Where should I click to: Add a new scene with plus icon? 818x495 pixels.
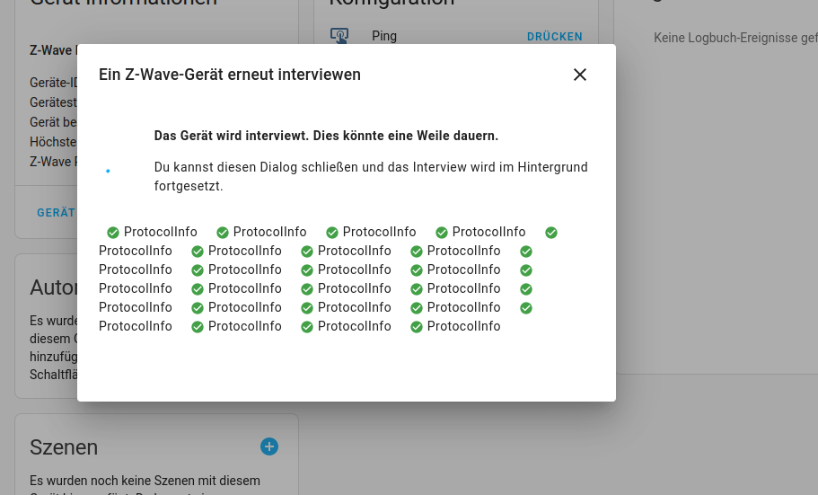(x=269, y=446)
